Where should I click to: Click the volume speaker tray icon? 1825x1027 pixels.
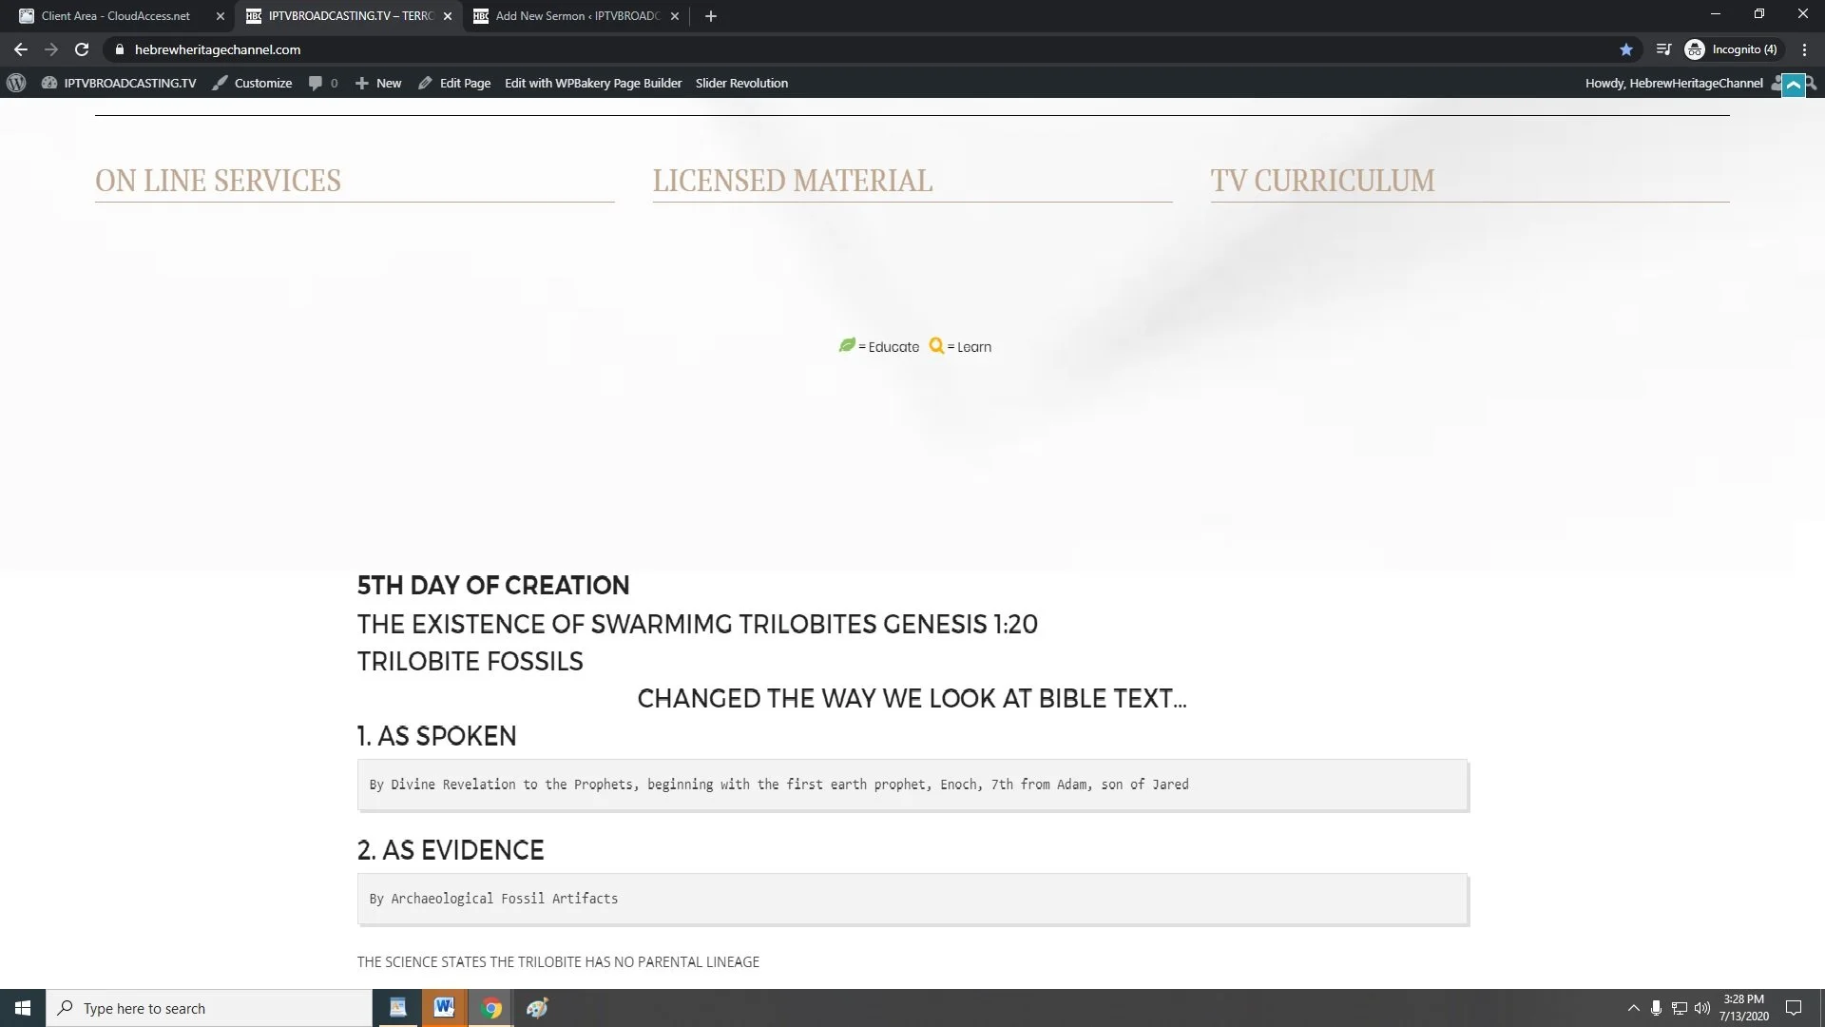[1702, 1008]
